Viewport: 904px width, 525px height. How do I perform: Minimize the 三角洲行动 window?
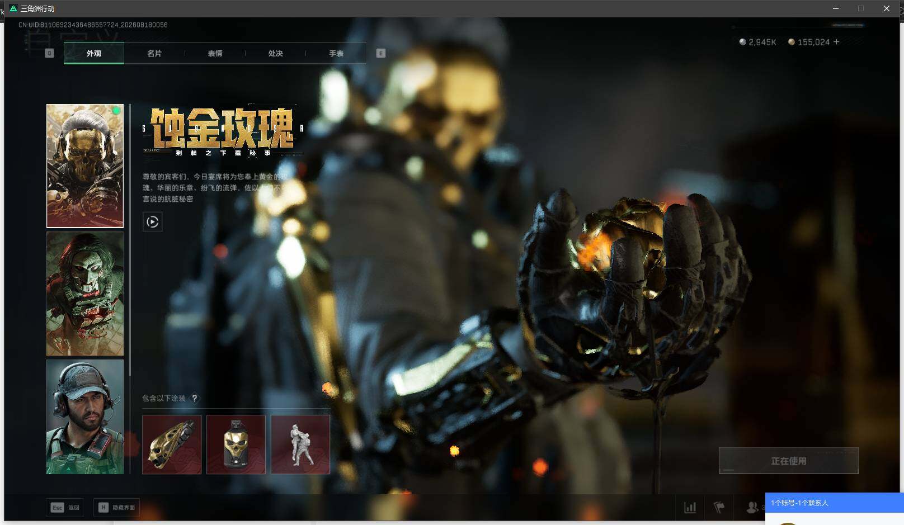pyautogui.click(x=836, y=8)
